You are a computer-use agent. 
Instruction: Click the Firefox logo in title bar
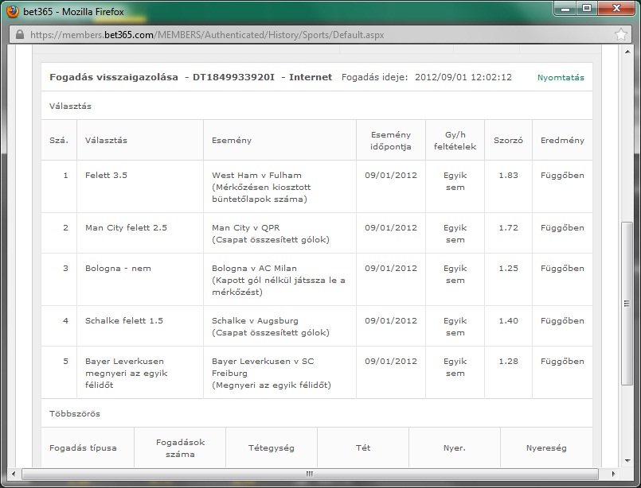(x=12, y=11)
